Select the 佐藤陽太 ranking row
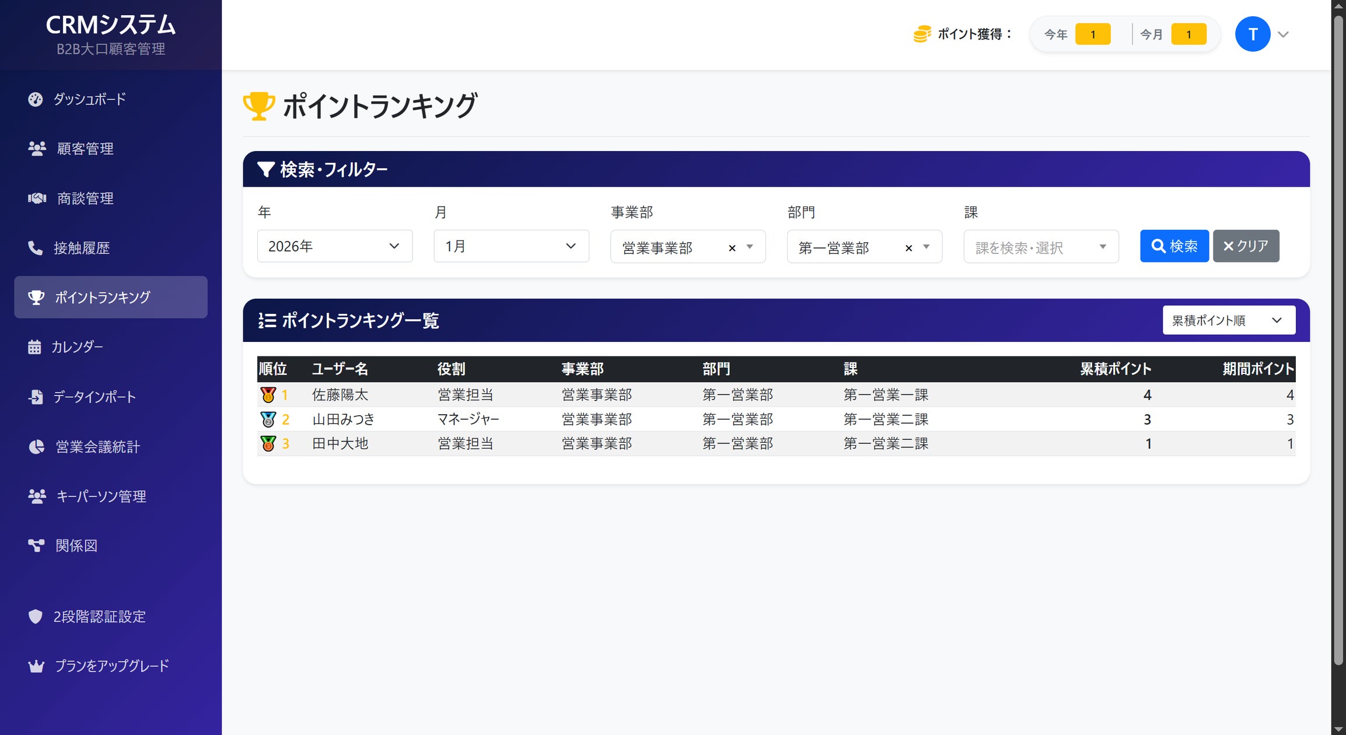This screenshot has width=1346, height=735. coord(642,394)
